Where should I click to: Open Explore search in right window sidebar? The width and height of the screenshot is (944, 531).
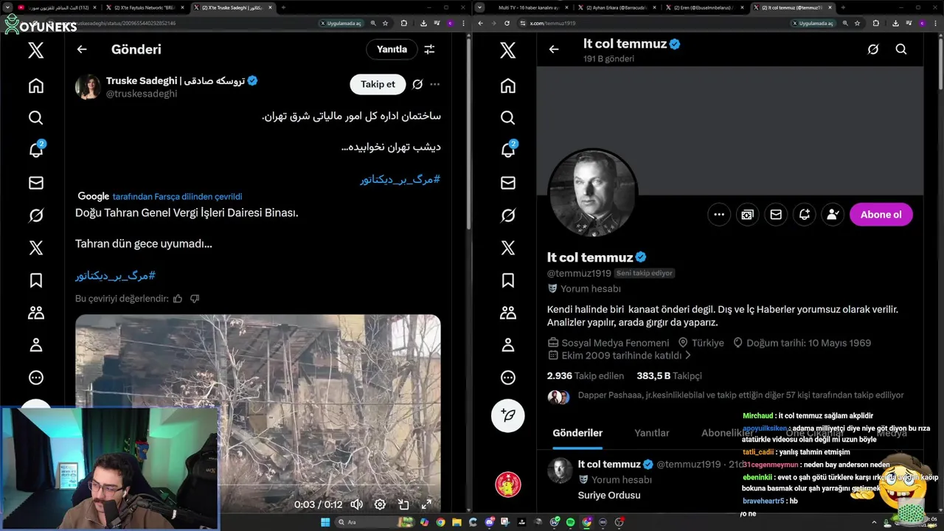507,118
